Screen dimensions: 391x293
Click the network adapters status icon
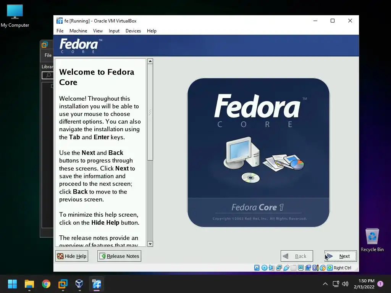(x=279, y=268)
